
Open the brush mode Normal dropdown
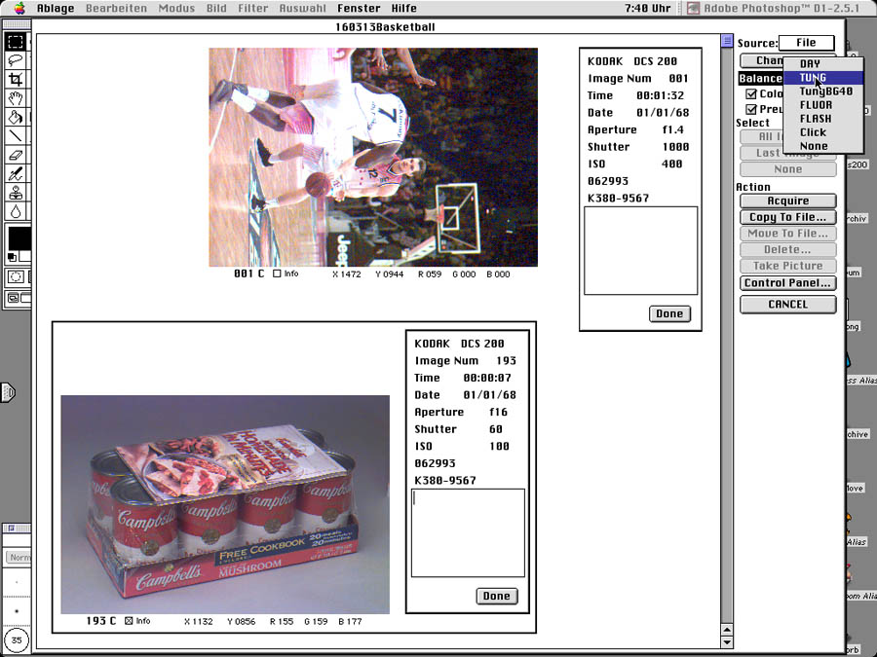click(19, 557)
